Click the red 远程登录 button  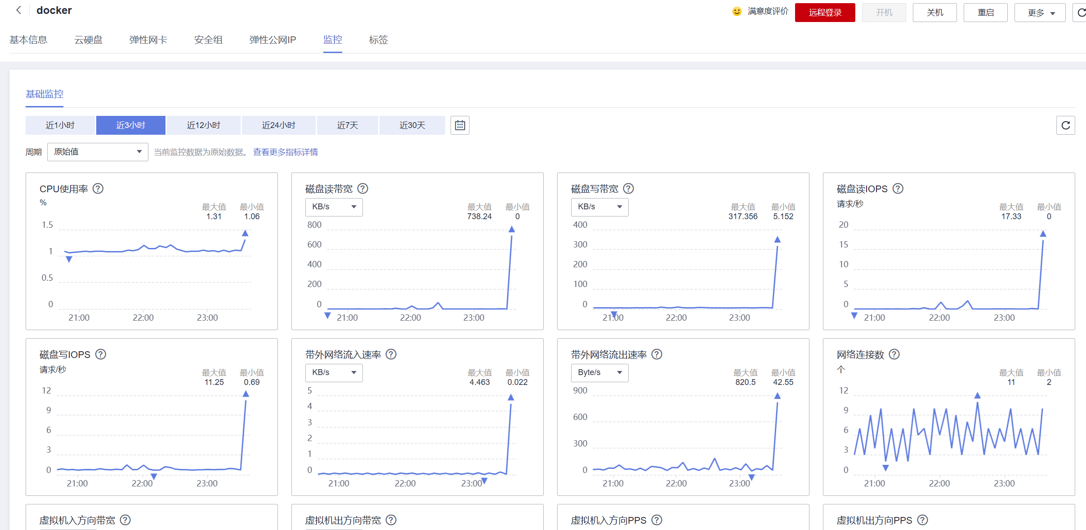point(825,13)
